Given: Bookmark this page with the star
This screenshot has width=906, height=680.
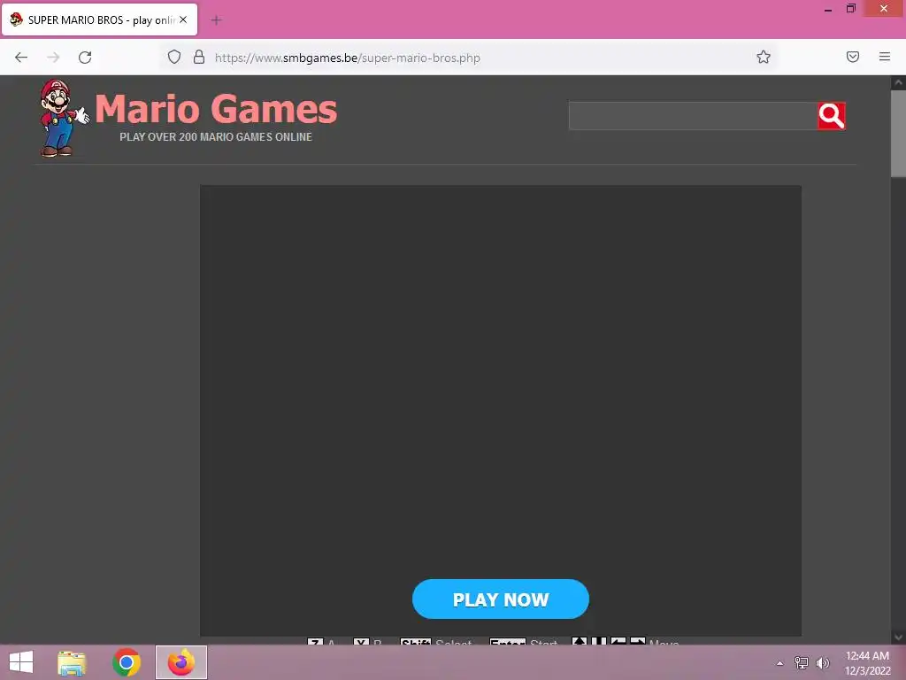Looking at the screenshot, I should pos(764,58).
